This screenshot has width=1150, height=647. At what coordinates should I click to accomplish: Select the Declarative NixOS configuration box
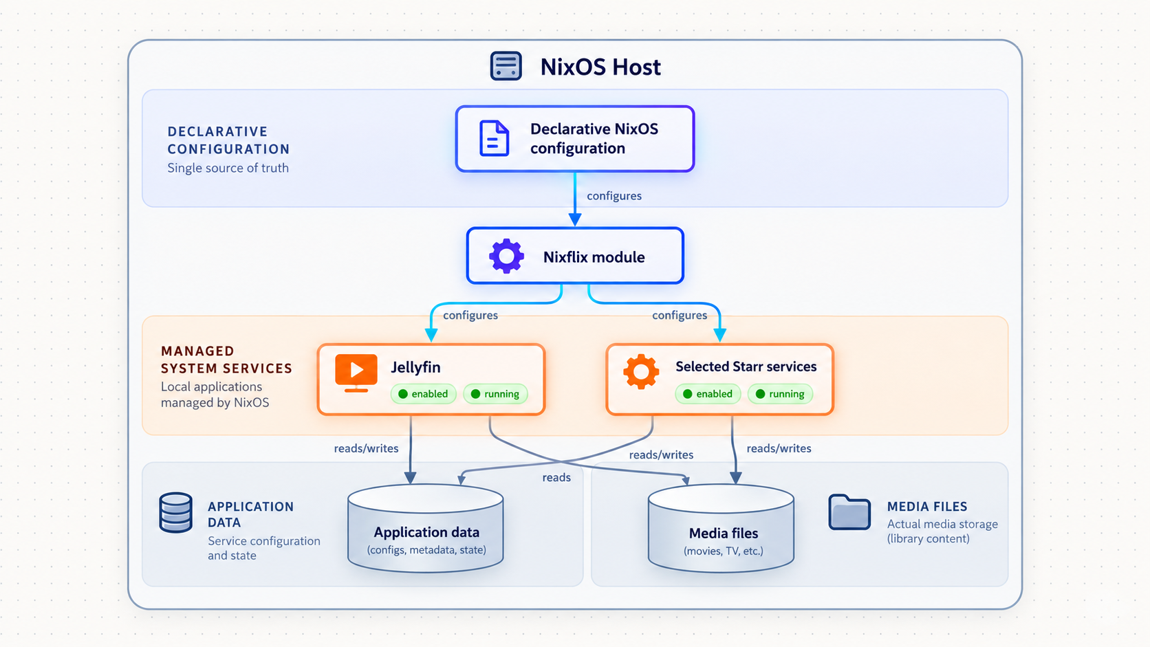point(575,139)
